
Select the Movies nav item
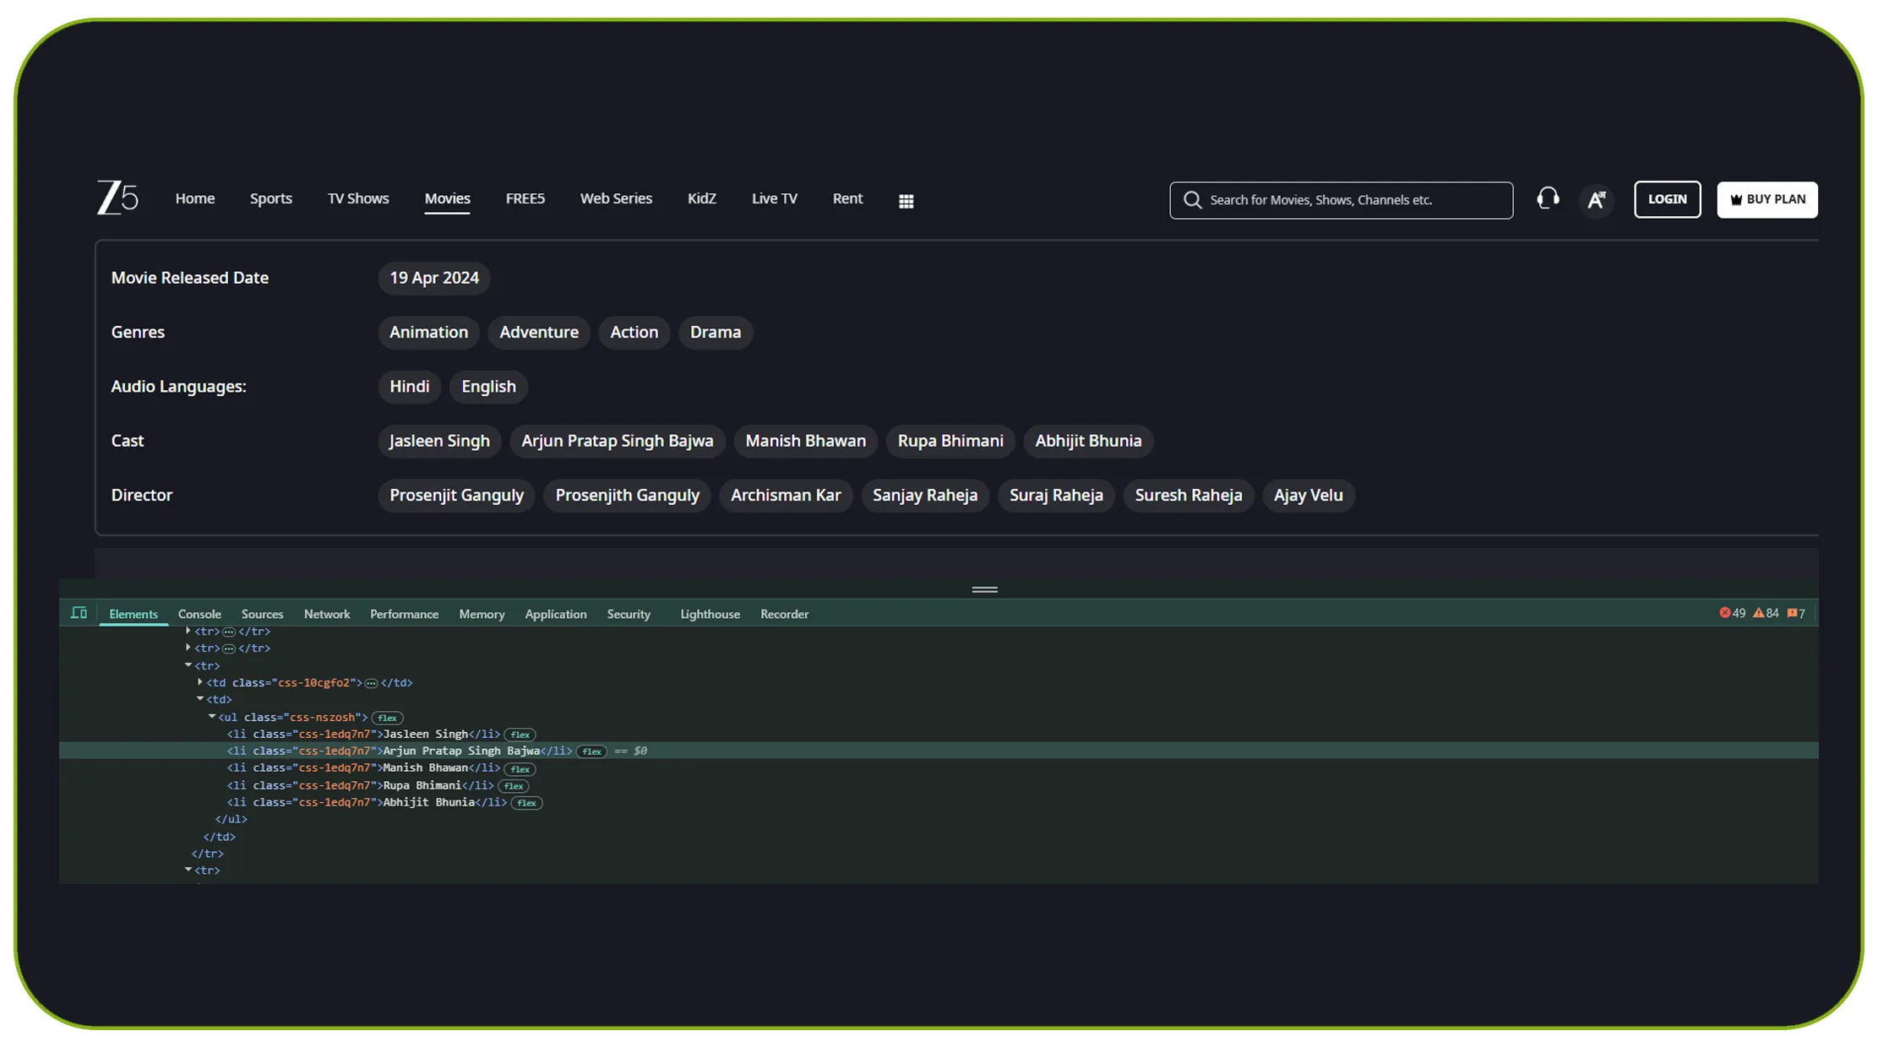pos(447,198)
